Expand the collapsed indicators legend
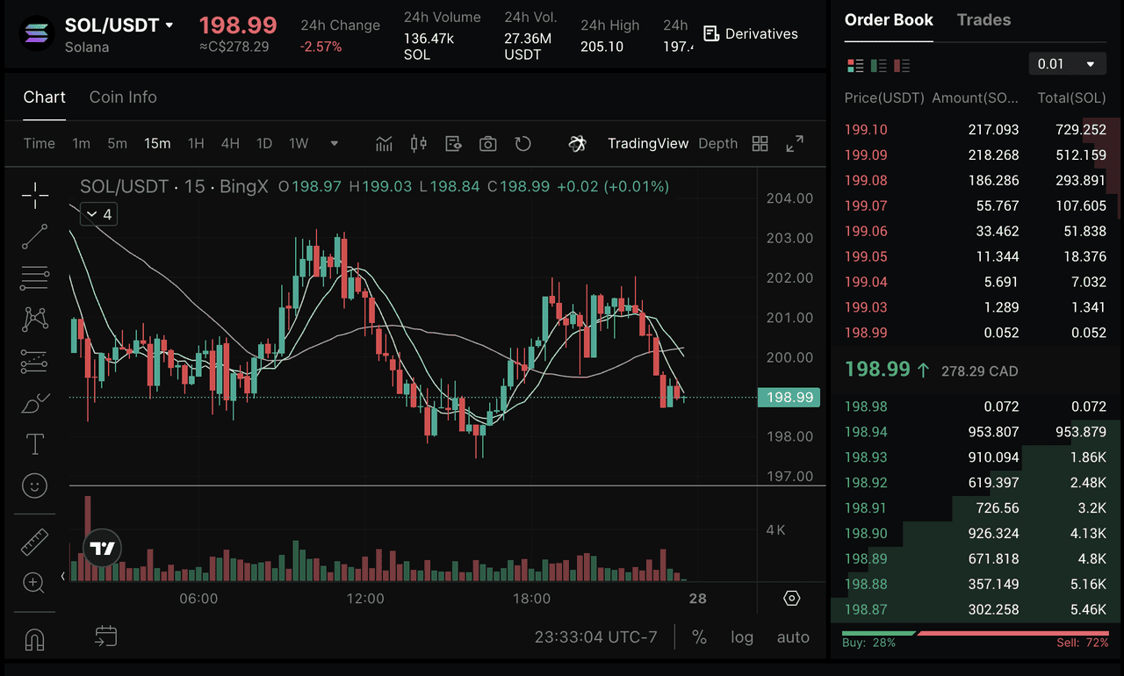The image size is (1124, 676). [98, 214]
